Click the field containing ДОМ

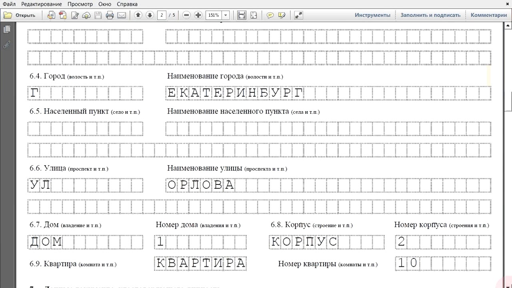(85, 242)
